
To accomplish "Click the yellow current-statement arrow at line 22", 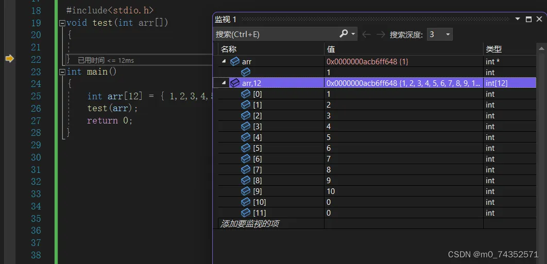I will point(9,59).
